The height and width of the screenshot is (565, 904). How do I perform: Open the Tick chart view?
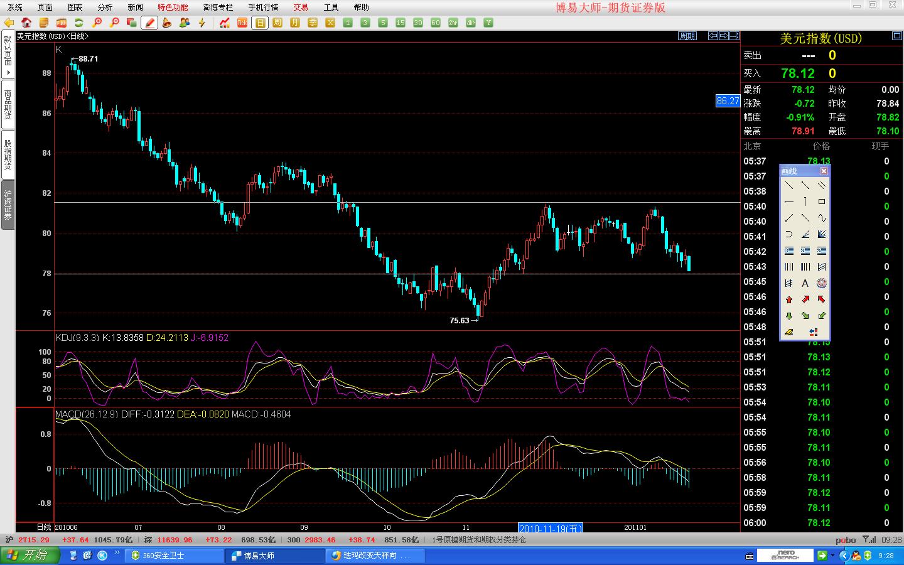[x=242, y=23]
